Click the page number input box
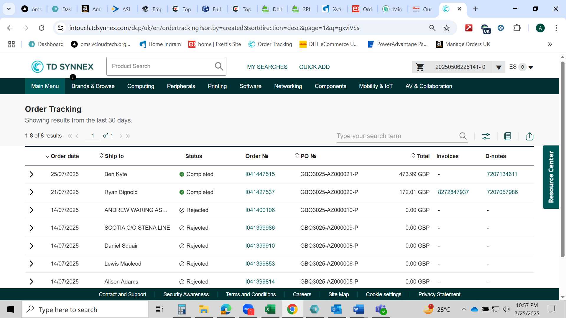Viewport: 566px width, 318px height. tap(93, 136)
